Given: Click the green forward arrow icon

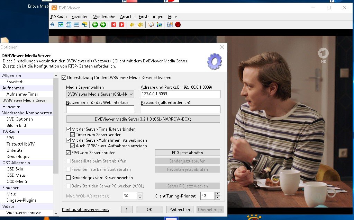Looking at the screenshot, I should 103,25.
